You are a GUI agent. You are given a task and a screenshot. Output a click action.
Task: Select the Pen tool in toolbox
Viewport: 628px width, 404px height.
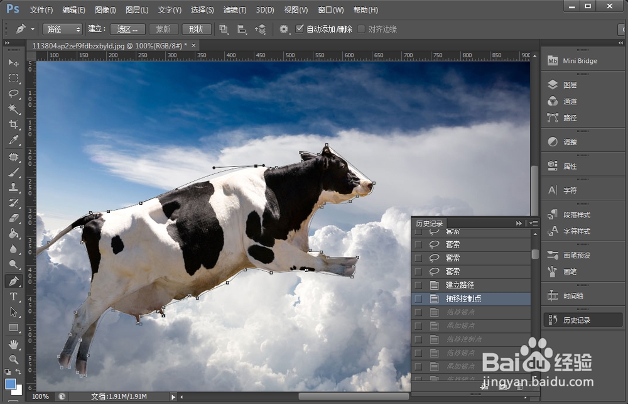(x=14, y=281)
